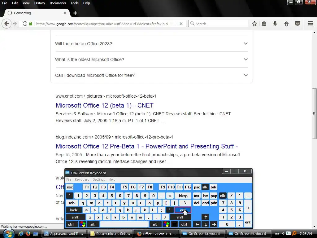Click the context menu key on the on-screen keyboard
This screenshot has width=317, height=238.
(175, 224)
